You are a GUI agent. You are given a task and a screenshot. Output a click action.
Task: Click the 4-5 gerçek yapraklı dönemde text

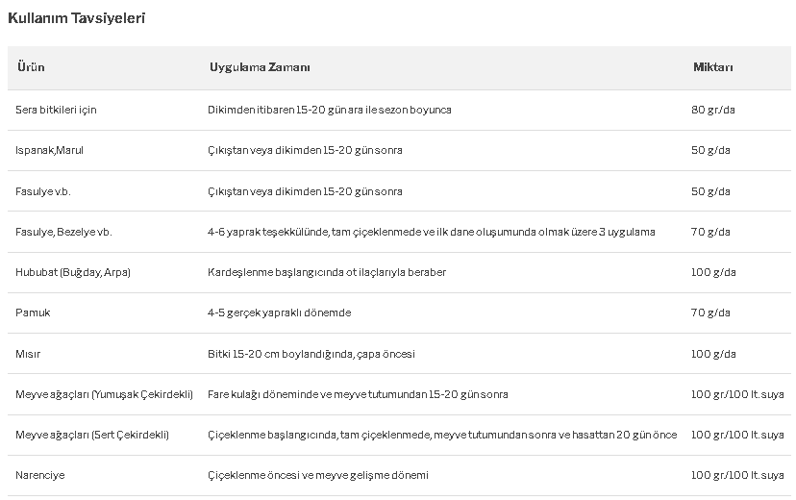[x=279, y=312]
